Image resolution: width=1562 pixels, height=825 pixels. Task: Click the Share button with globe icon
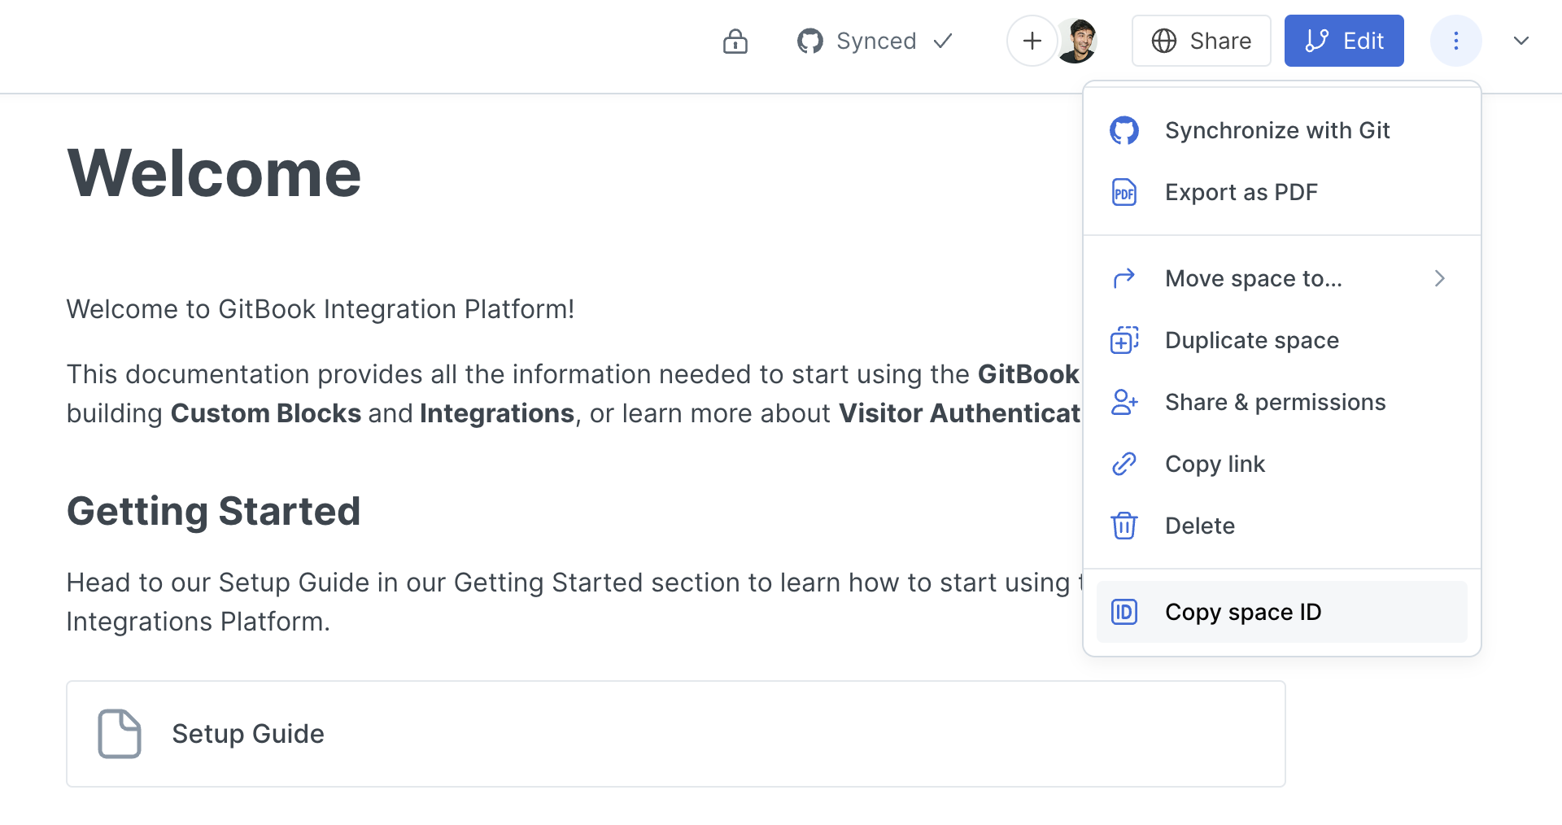click(1201, 41)
